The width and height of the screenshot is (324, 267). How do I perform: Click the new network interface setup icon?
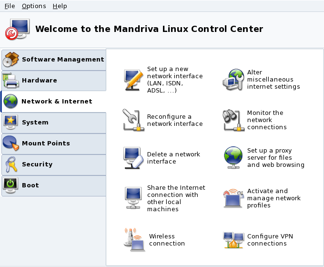pyautogui.click(x=133, y=80)
